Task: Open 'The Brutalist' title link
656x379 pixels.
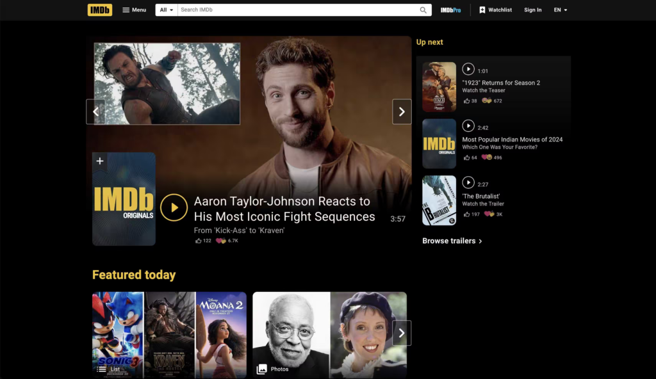Action: pos(480,196)
